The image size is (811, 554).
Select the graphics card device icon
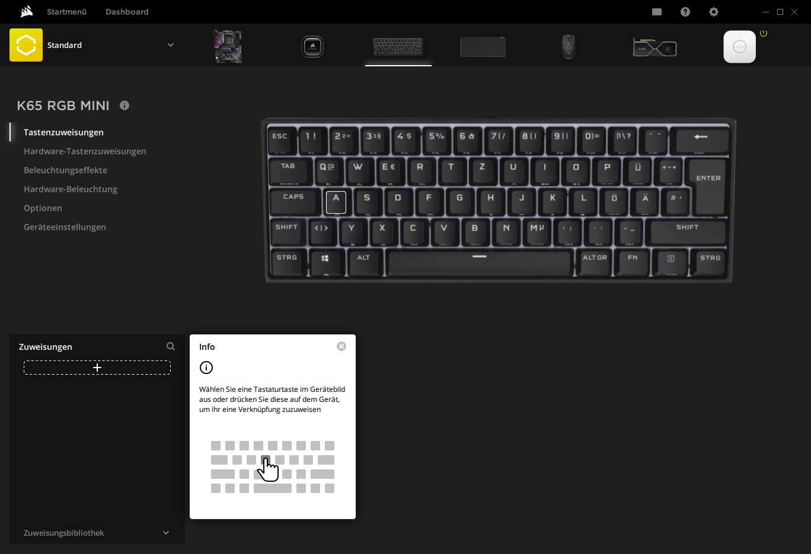654,47
